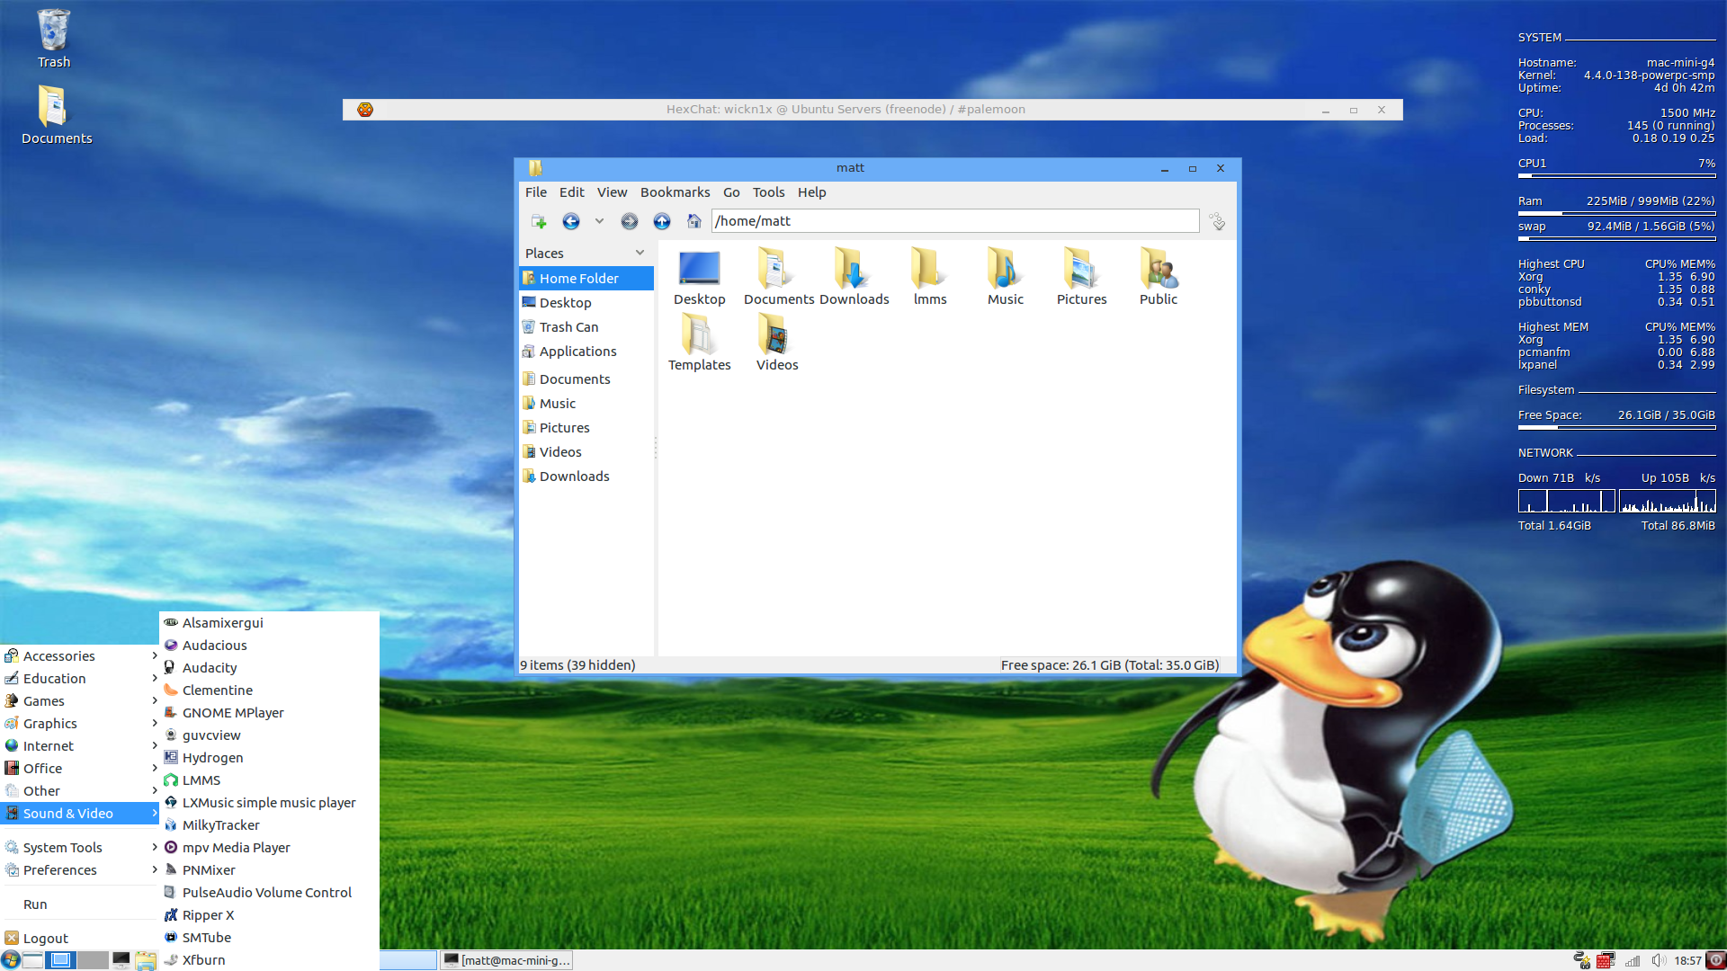Click the volume speaker tray icon
The width and height of the screenshot is (1727, 971).
1659,960
